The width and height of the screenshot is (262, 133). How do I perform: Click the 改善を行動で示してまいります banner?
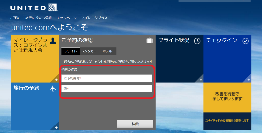pos(227,97)
